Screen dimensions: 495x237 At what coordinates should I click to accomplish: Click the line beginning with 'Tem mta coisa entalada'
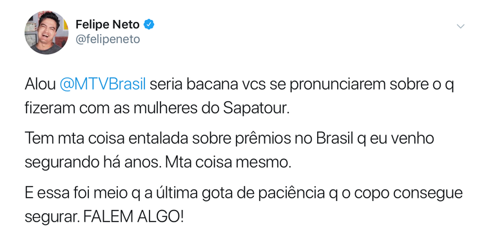pyautogui.click(x=229, y=139)
